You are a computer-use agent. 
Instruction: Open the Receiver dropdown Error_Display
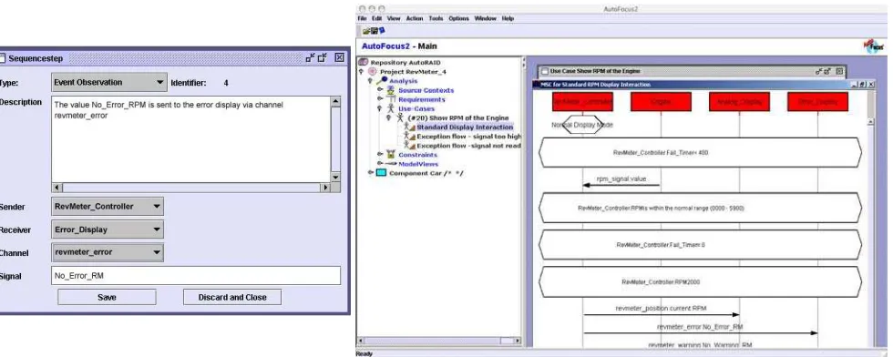click(108, 230)
